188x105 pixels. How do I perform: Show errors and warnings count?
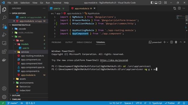pyautogui.click(x=30, y=103)
